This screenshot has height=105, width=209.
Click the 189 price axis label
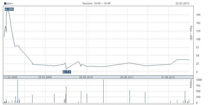(198, 15)
